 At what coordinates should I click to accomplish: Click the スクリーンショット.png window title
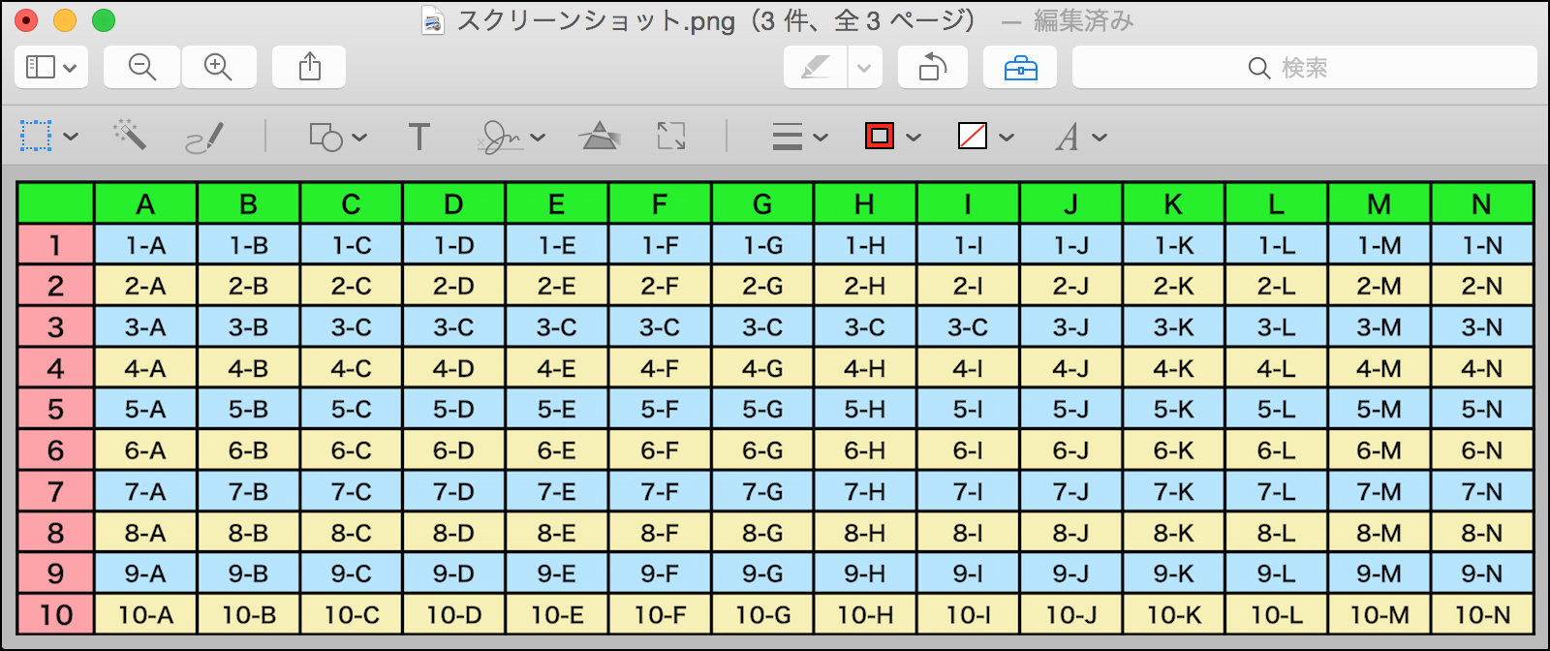point(596,20)
